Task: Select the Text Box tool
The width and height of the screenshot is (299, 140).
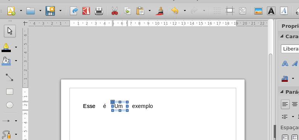Action: click(271, 11)
